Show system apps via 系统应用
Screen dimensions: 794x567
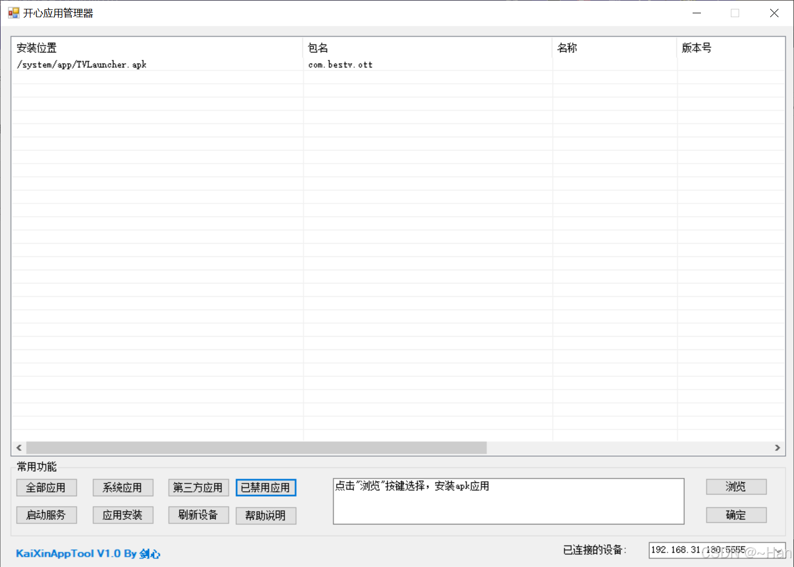122,487
